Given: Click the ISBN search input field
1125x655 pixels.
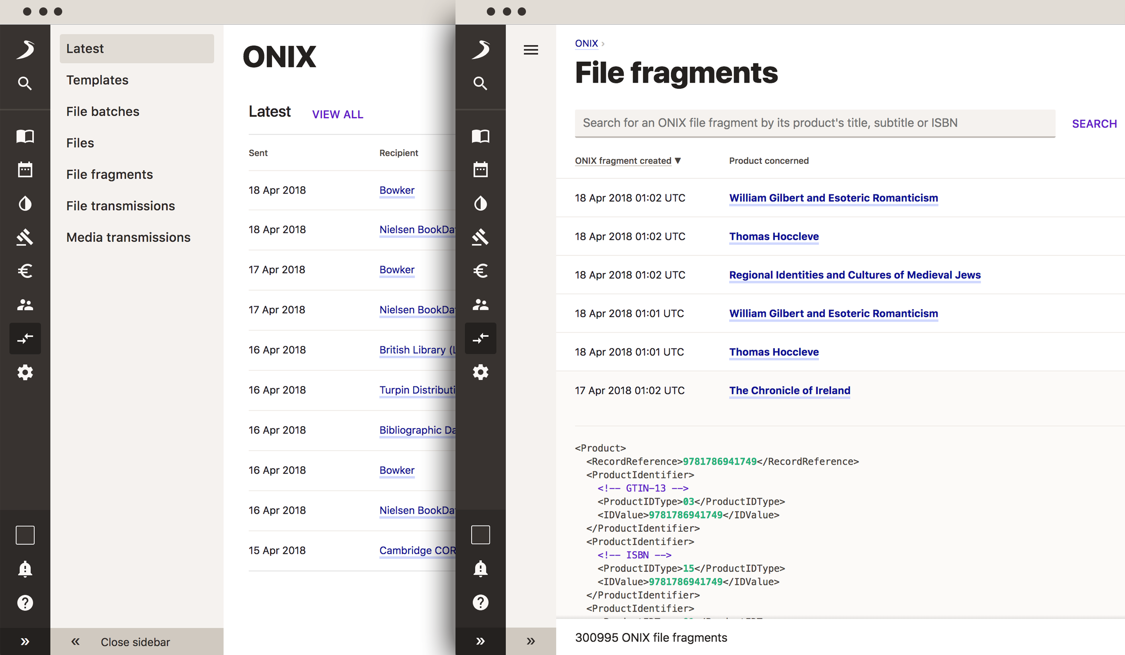Looking at the screenshot, I should pos(814,123).
